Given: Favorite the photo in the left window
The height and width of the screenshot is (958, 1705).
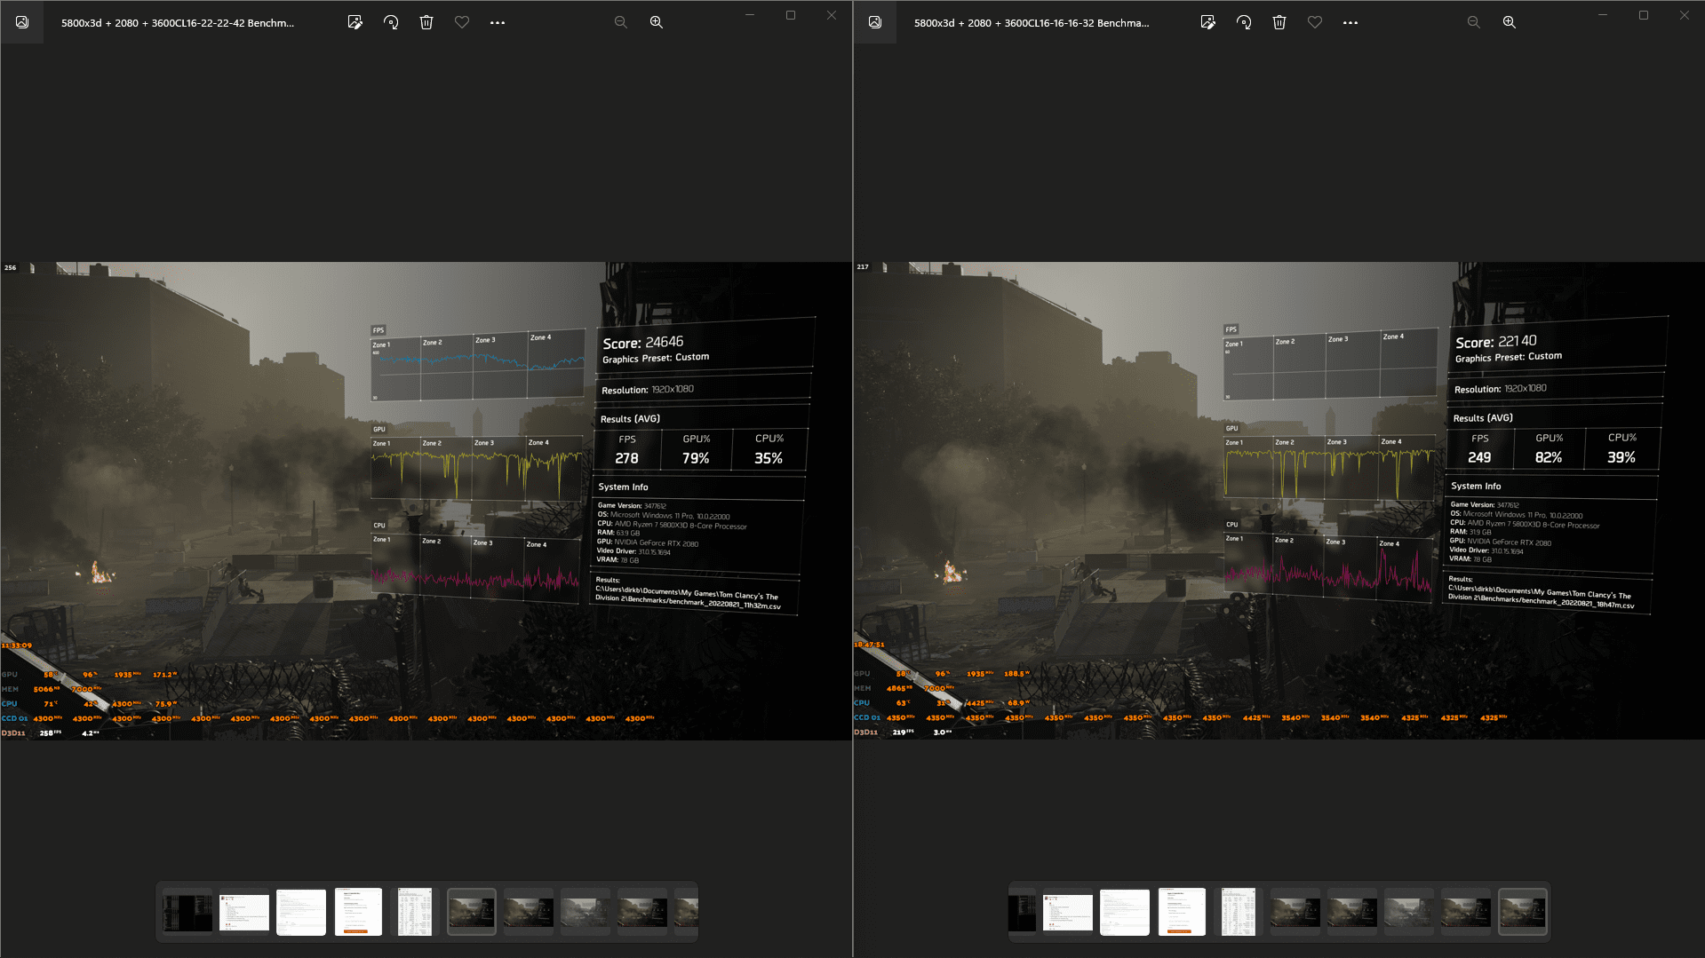Looking at the screenshot, I should [x=462, y=22].
